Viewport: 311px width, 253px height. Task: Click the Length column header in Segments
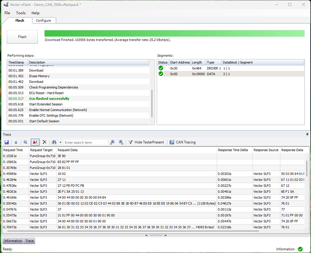click(x=198, y=62)
